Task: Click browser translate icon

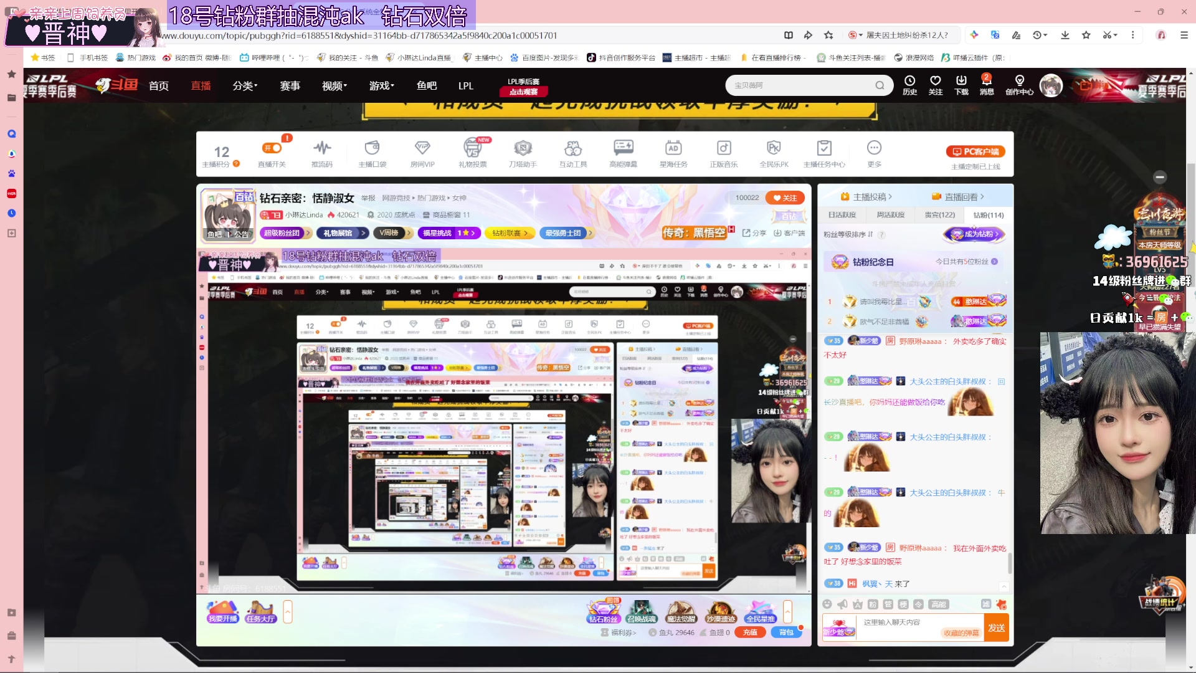Action: 995,35
